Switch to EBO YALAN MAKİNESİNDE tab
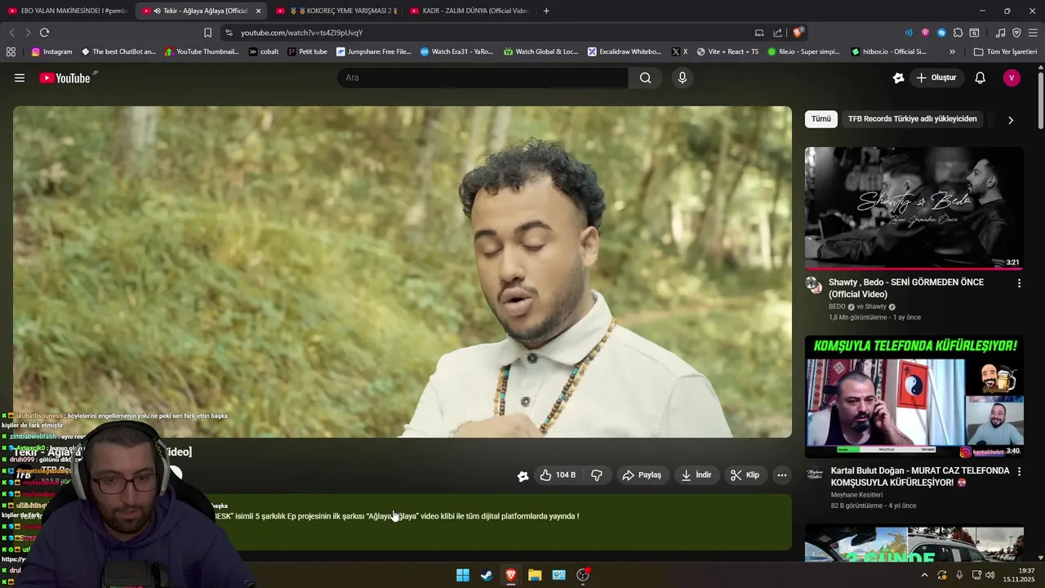The image size is (1045, 588). 67,11
